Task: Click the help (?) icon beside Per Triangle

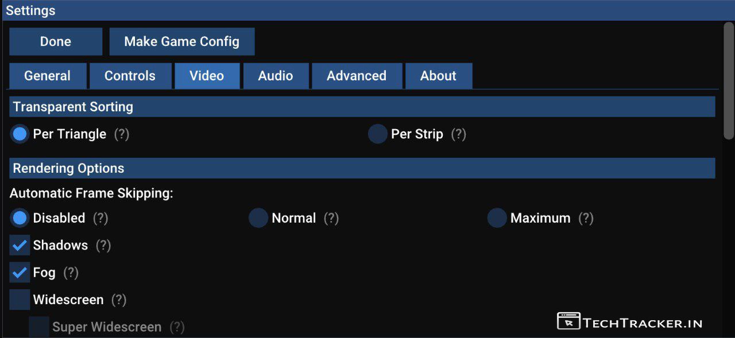Action: pos(121,134)
